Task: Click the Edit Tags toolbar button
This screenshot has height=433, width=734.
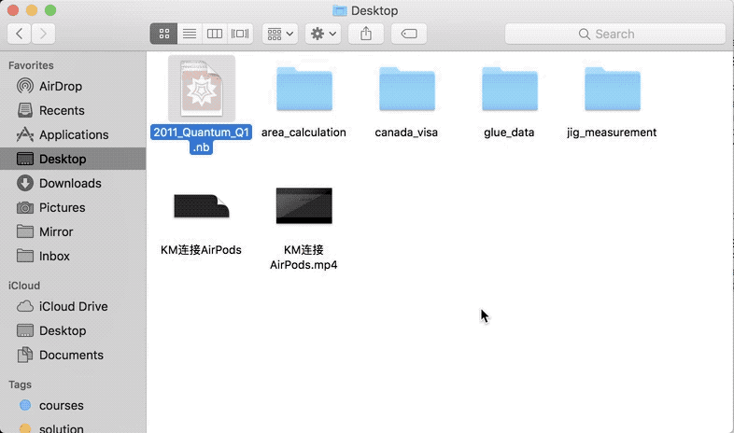Action: [x=409, y=34]
